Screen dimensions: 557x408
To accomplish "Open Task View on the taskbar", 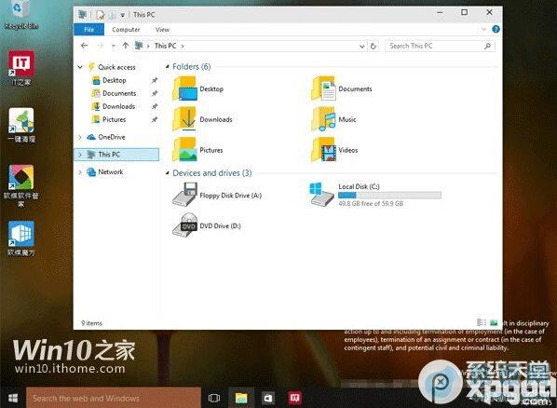I will tap(214, 398).
